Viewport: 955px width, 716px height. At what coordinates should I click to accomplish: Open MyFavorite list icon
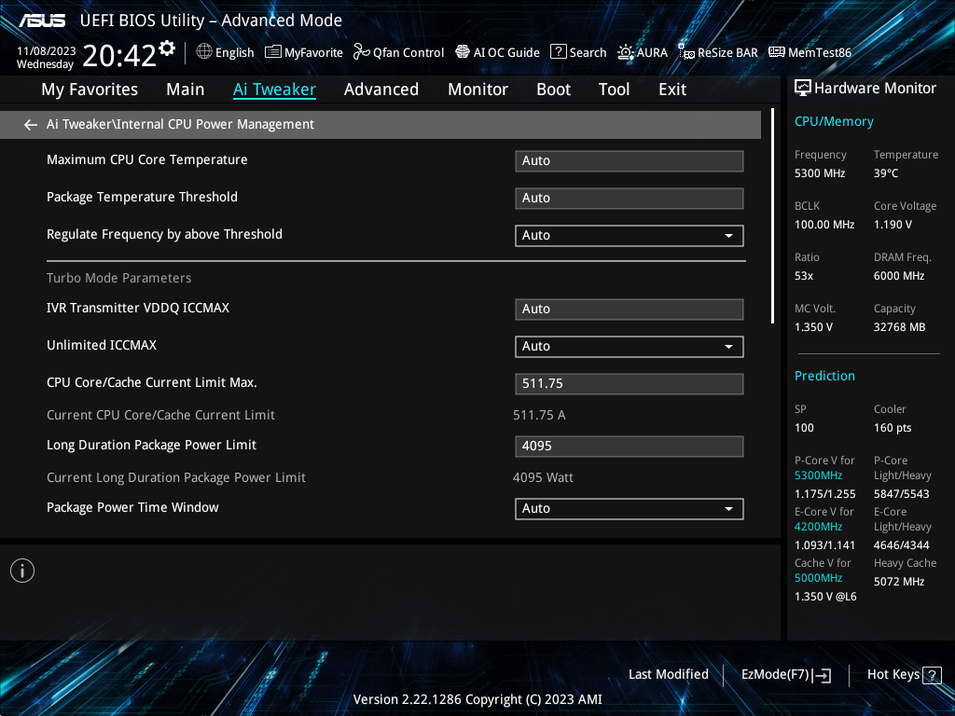click(273, 52)
